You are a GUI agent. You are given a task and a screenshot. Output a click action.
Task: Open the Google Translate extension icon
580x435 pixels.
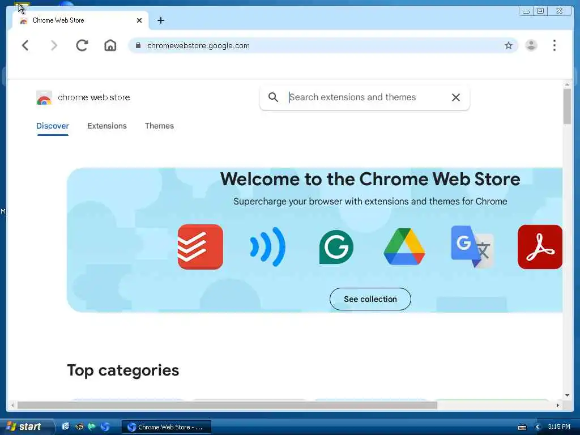pos(472,247)
